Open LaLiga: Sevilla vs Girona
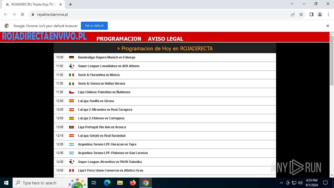Screen dimensions: 334x188 (96, 101)
